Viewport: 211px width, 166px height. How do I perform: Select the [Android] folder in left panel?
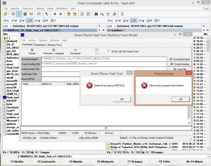coord(10,41)
